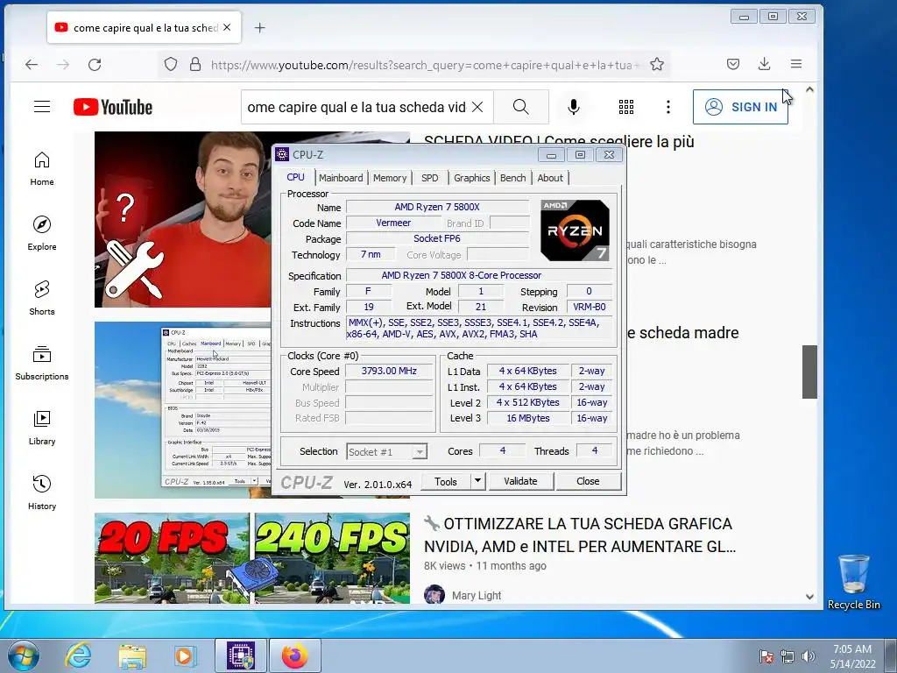Click the YouTube search input field
Image resolution: width=897 pixels, height=673 pixels.
click(356, 107)
